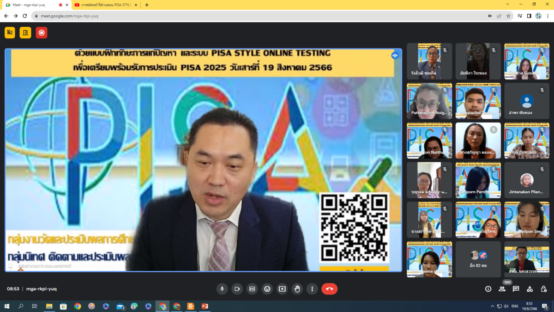Select participant tile Siriporn Panth...
Screen dimensions: 554x312
[x=478, y=180]
